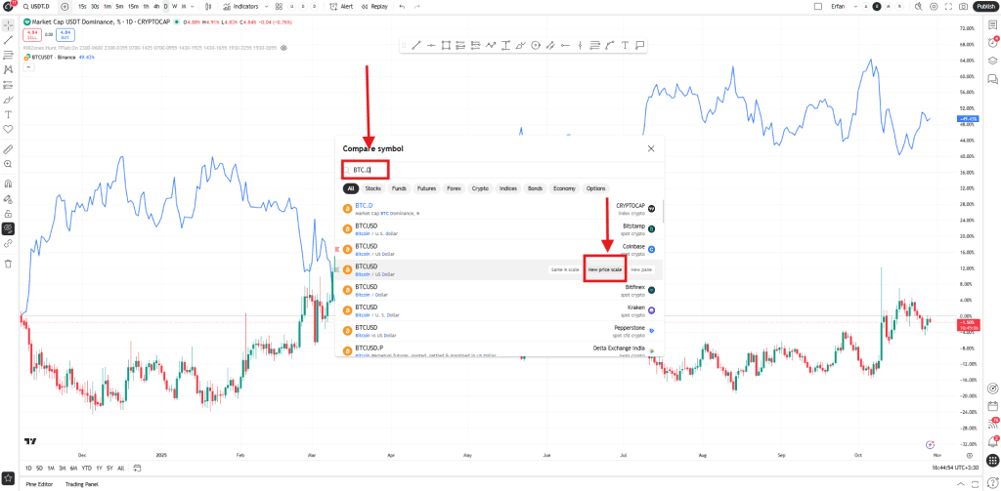Open the go to date calendar icon
This screenshot has width=1001, height=491.
click(x=137, y=468)
